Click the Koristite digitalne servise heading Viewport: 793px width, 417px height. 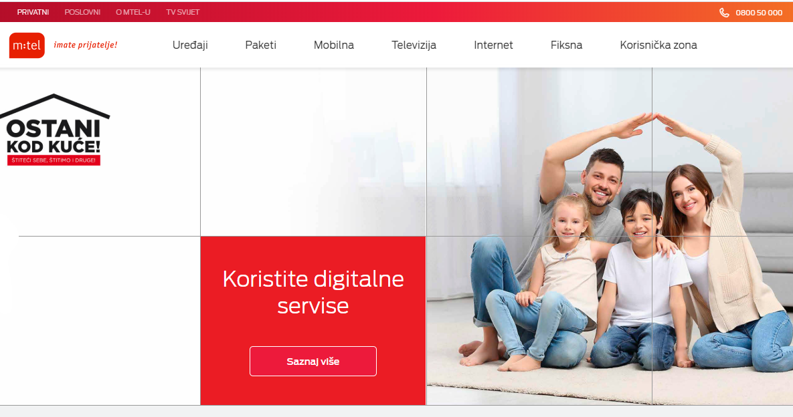click(313, 292)
